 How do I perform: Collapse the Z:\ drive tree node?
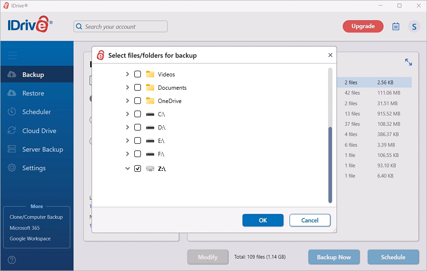[127, 168]
